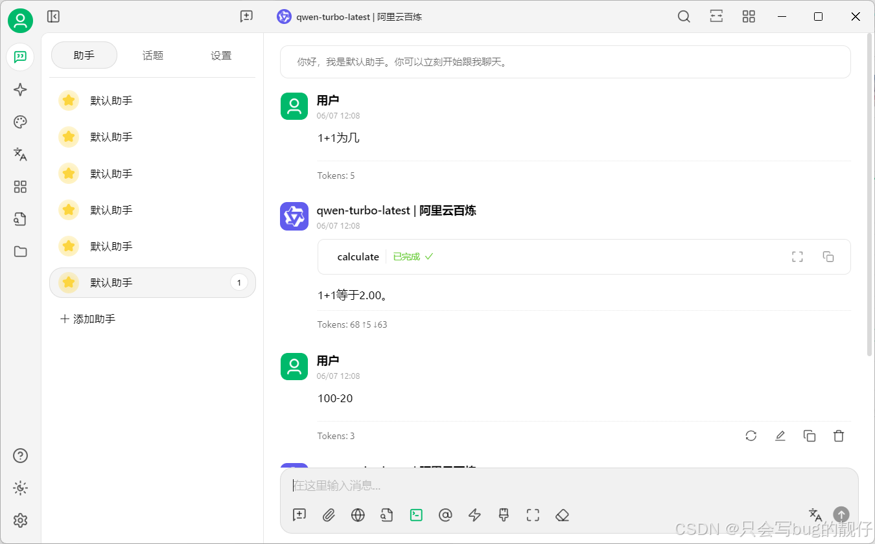Click 添加助手 to add assistant

point(87,319)
